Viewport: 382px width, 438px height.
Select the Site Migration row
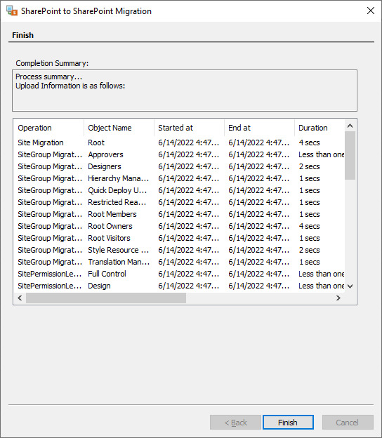point(179,142)
